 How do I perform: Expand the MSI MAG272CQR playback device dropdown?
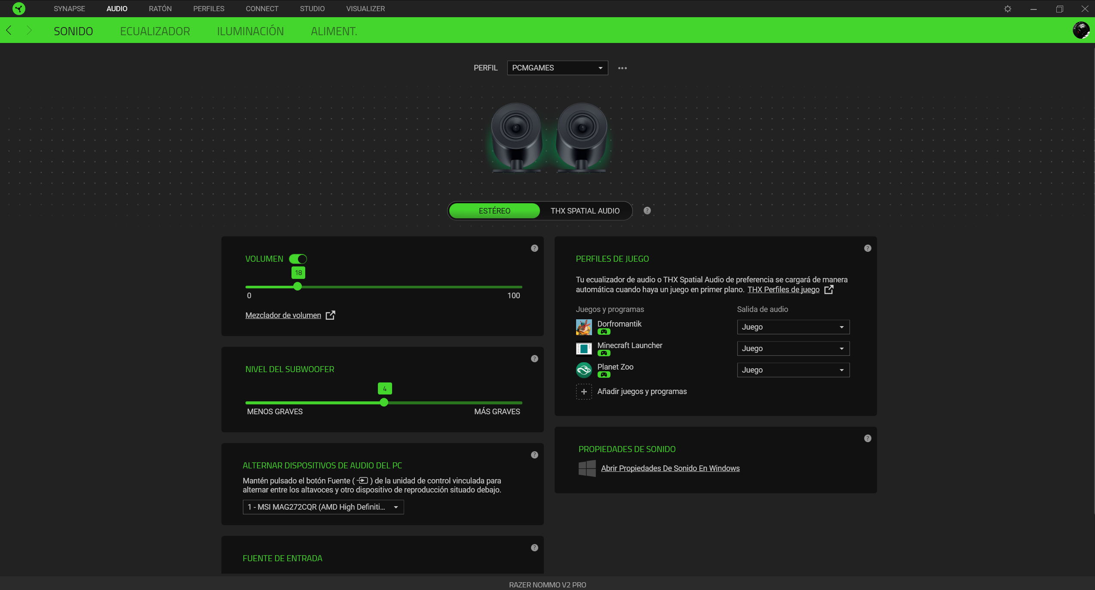click(x=323, y=507)
